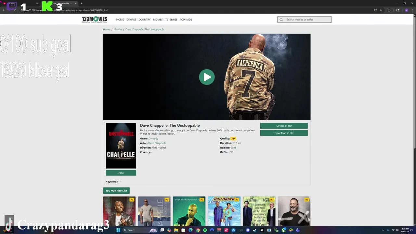Image resolution: width=416 pixels, height=234 pixels.
Task: Close the Dave Chappelle tab
Action: coord(76,3)
